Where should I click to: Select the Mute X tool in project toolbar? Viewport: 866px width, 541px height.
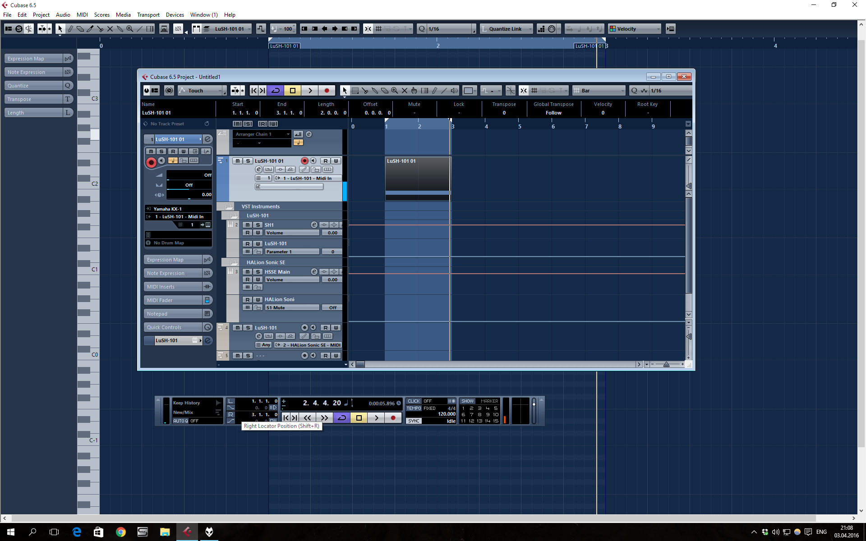tap(405, 91)
